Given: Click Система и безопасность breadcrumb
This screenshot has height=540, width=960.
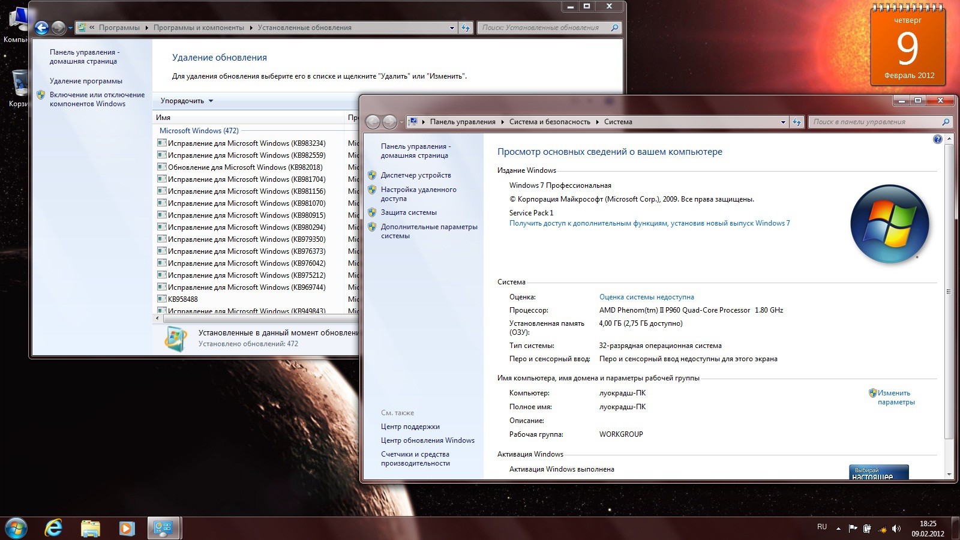Looking at the screenshot, I should point(550,122).
